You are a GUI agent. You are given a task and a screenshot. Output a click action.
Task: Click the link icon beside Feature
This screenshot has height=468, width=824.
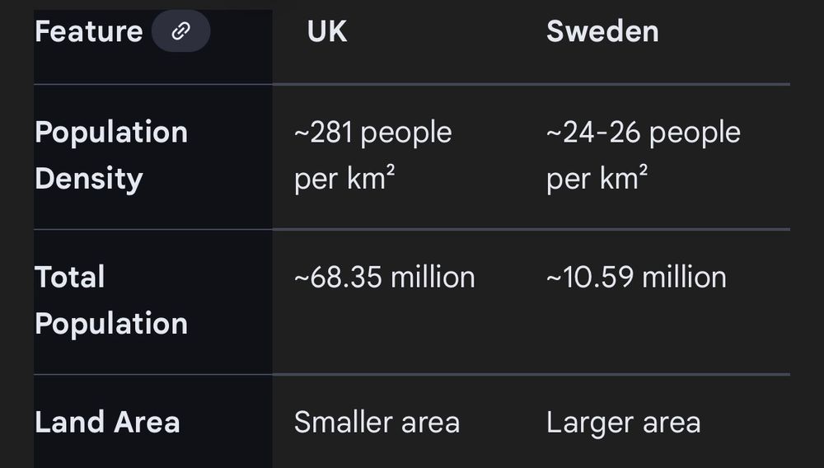click(180, 32)
